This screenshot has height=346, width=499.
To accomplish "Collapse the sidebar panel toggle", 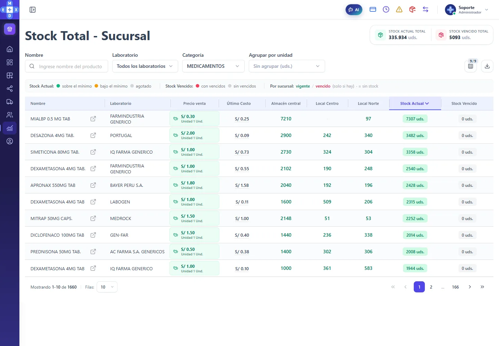I will click(x=33, y=10).
